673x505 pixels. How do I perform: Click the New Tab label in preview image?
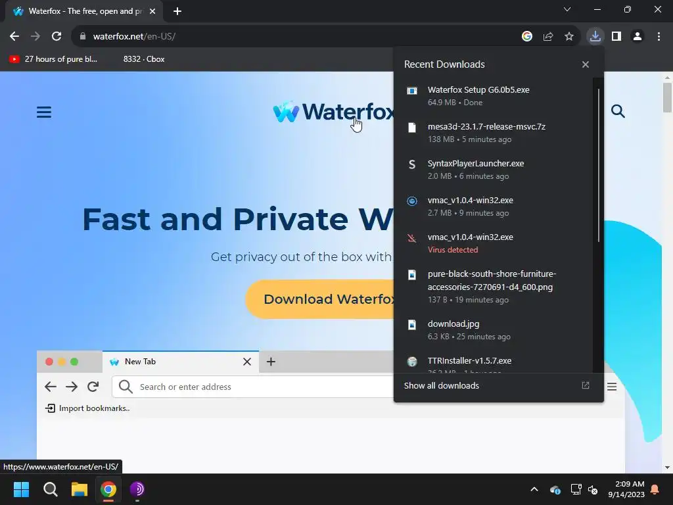coord(141,362)
